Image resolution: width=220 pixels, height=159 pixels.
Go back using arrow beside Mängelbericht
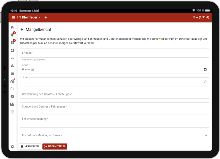click(x=22, y=29)
